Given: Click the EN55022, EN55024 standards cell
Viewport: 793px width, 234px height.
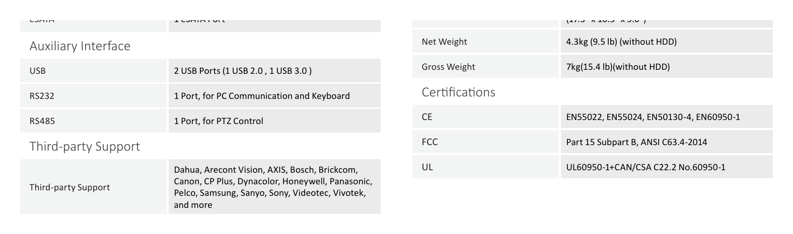Looking at the screenshot, I should point(667,117).
